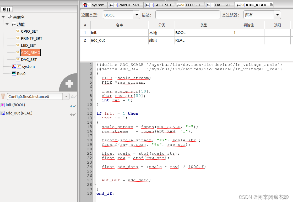The height and width of the screenshot is (202, 293).
Task: Open the 类过滤器 filter dropdown
Action: (x=277, y=15)
